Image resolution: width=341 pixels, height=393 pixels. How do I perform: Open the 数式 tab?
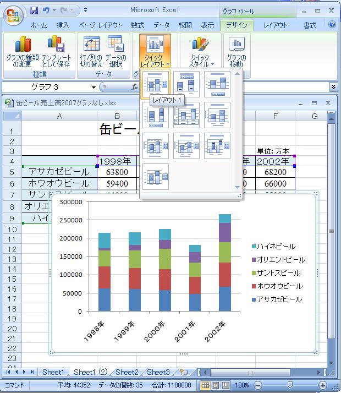pyautogui.click(x=137, y=25)
